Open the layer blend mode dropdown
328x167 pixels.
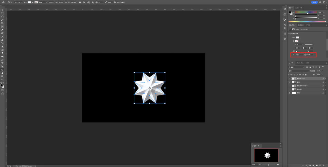(x=299, y=71)
